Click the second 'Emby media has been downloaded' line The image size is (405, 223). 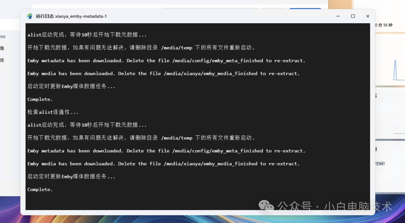pos(163,164)
